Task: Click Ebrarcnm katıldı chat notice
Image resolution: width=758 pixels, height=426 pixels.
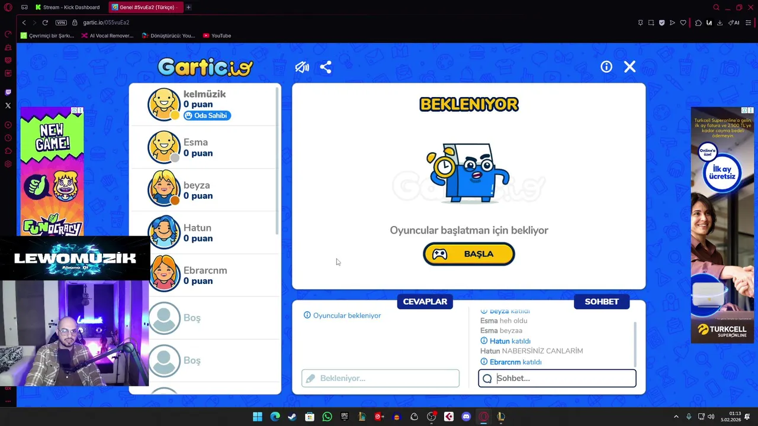Action: tap(510, 362)
